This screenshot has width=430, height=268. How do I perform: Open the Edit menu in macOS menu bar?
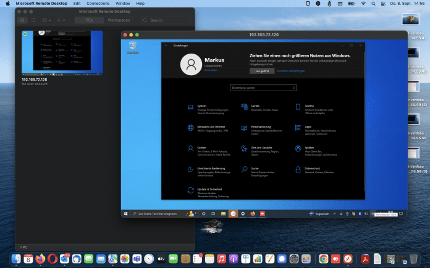pos(77,4)
